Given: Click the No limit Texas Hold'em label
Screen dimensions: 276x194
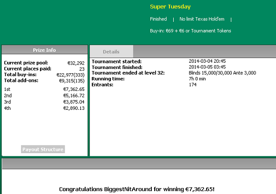Looking at the screenshot, I should point(202,19).
